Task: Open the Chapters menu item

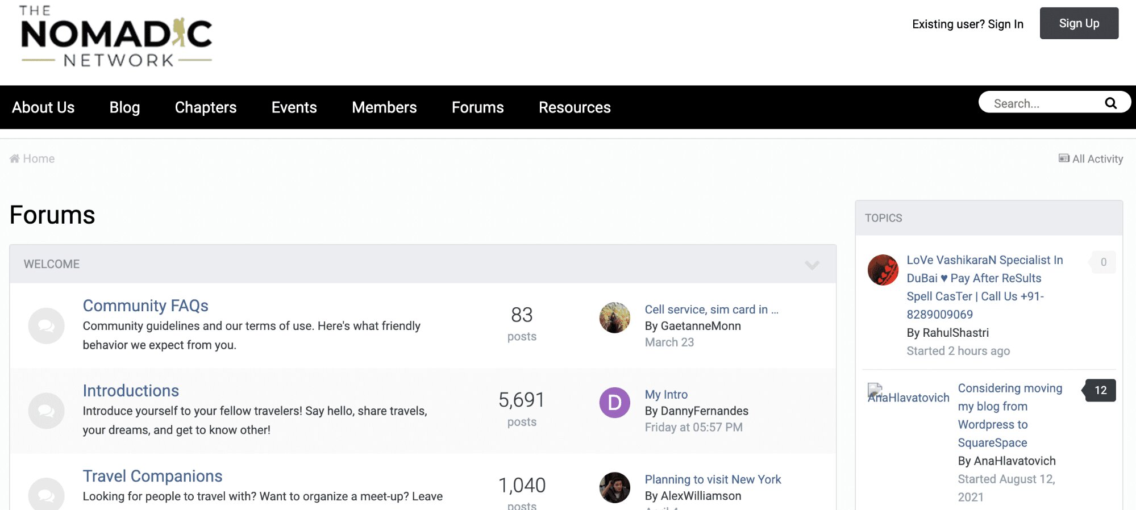Action: [205, 107]
